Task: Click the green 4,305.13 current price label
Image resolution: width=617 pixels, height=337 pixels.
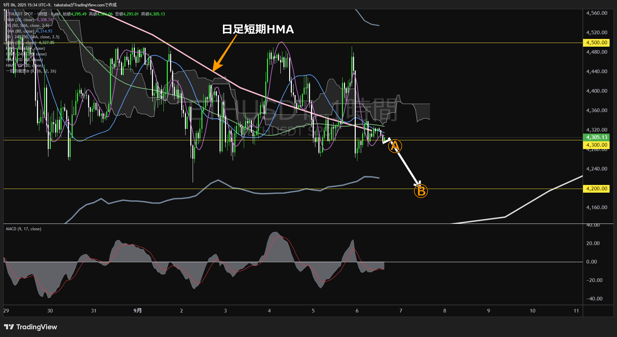Action: tap(596, 137)
